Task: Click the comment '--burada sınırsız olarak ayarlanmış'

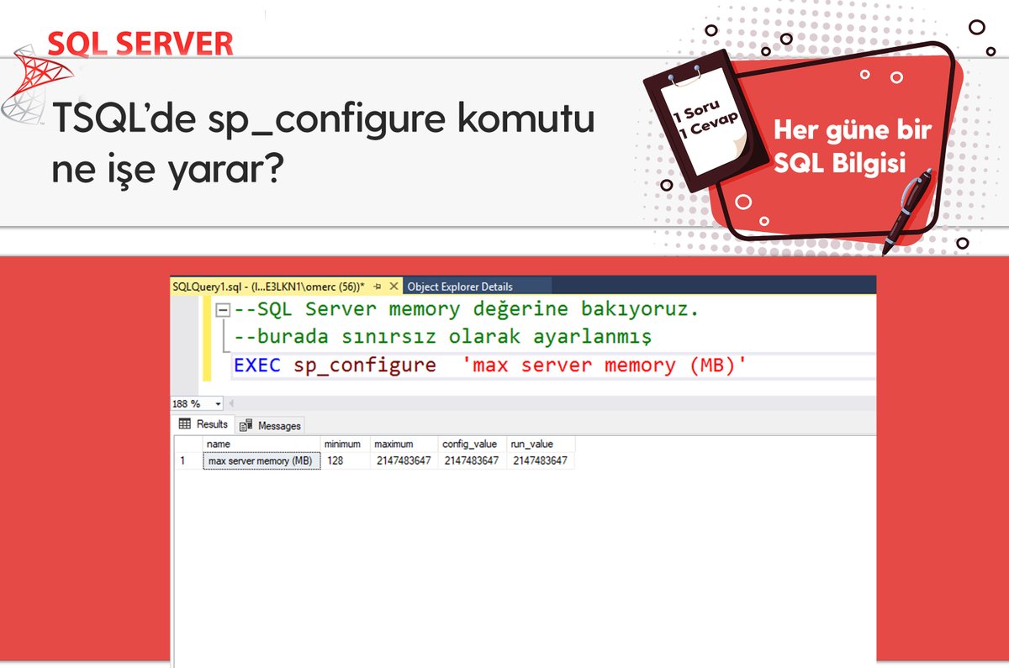Action: pyautogui.click(x=443, y=337)
